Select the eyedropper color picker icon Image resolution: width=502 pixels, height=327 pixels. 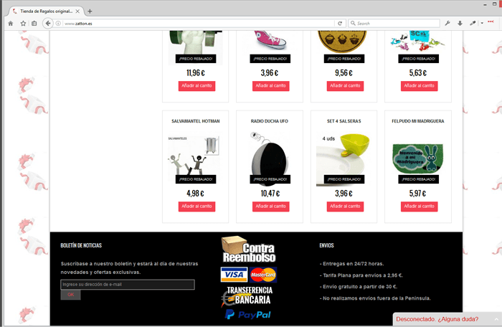[x=473, y=23]
